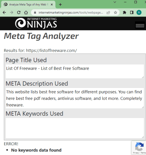The image size is (146, 155).
Task: Go back using the browser back arrow
Action: coord(4,13)
